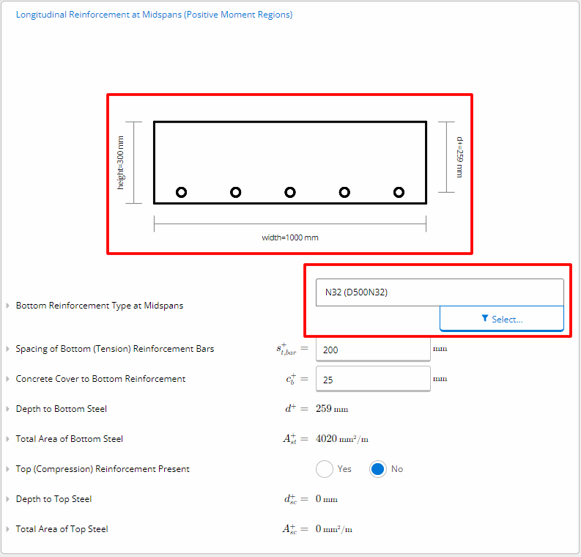The image size is (581, 557).
Task: Expand Top (Compression) Reinforcement Present row
Action: pos(7,469)
